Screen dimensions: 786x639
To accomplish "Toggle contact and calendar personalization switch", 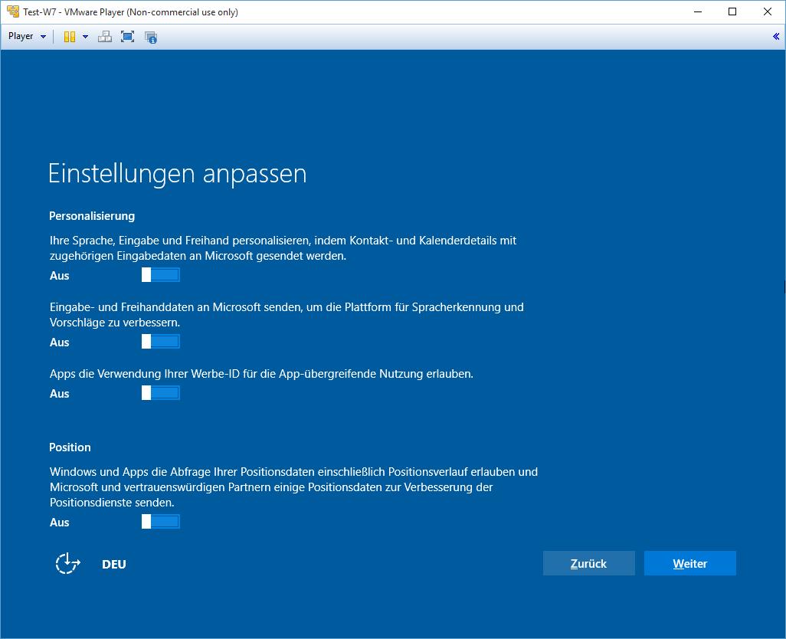I will (160, 274).
